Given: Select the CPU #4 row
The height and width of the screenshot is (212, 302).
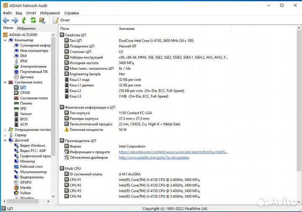Looking at the screenshot, I should tap(132, 196).
